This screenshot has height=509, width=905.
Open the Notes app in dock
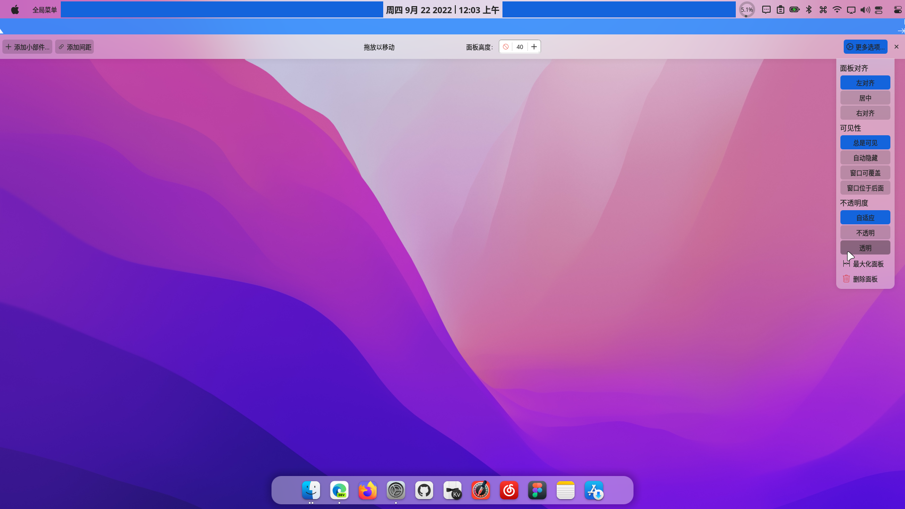click(566, 490)
